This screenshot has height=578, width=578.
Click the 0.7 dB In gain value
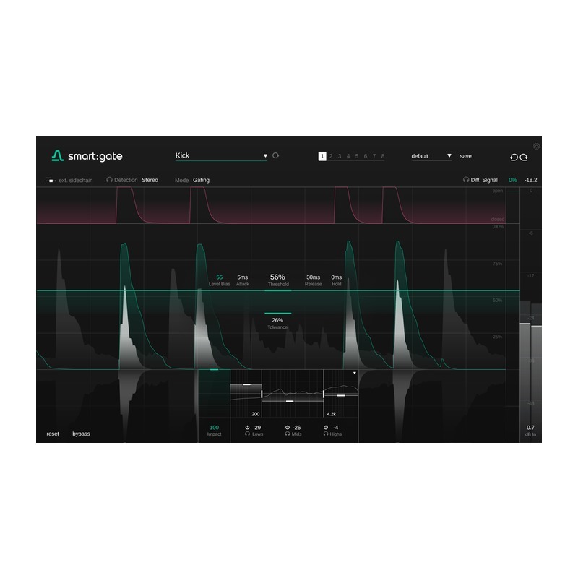530,428
